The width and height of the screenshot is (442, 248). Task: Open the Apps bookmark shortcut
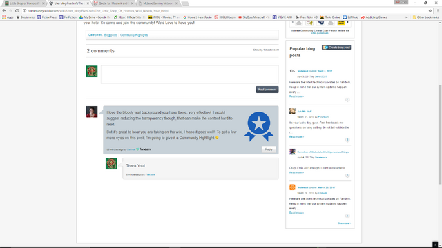pos(8,17)
